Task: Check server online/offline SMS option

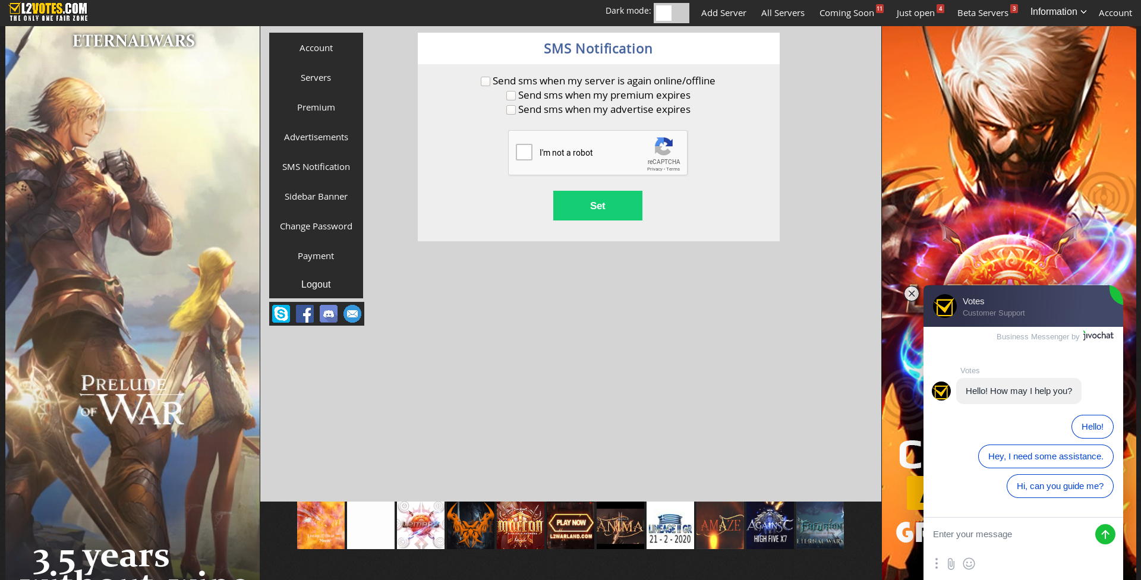Action: 486,81
